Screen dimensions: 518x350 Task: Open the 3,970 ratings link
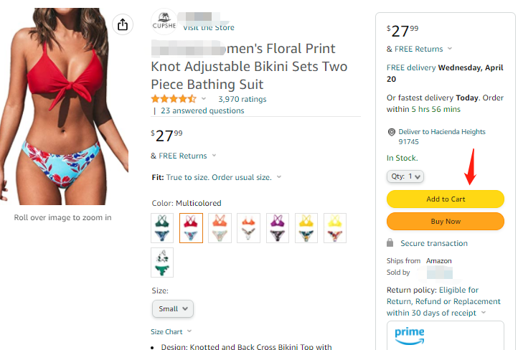(242, 99)
